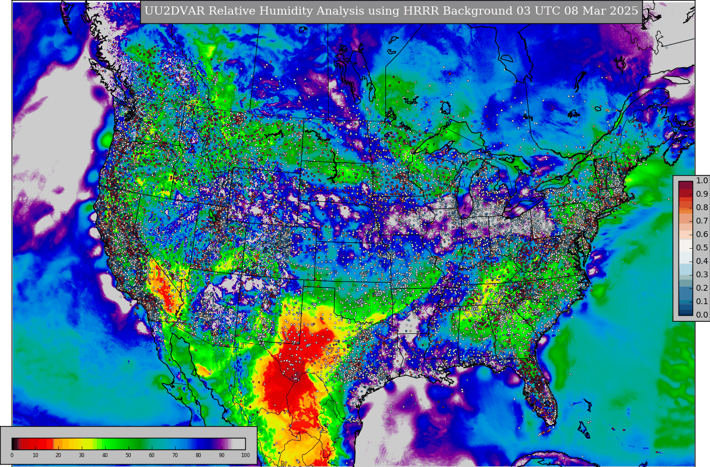This screenshot has width=710, height=467.
Task: Click the '0.4' label on the right legend
Action: tap(702, 262)
